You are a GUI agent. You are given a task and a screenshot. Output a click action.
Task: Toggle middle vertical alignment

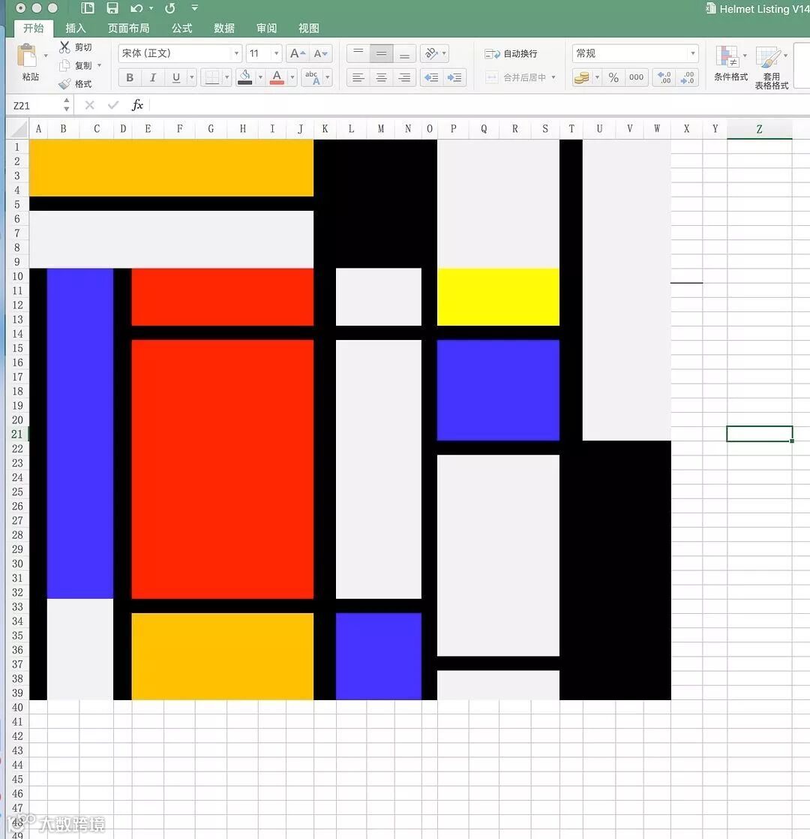pyautogui.click(x=381, y=53)
